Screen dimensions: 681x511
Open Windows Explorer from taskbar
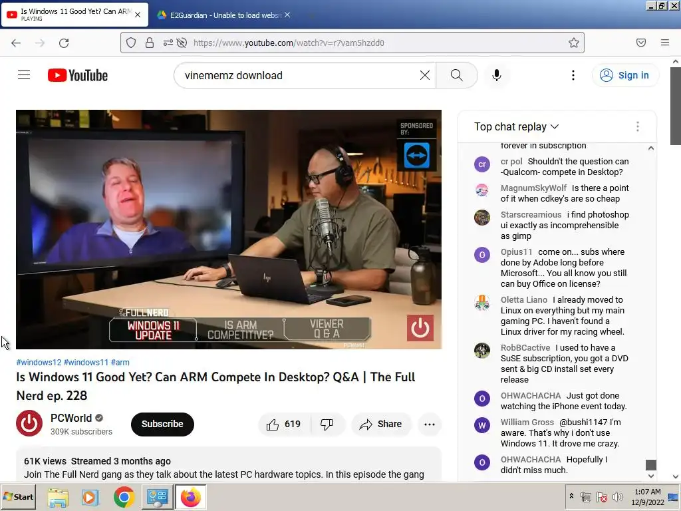58,497
